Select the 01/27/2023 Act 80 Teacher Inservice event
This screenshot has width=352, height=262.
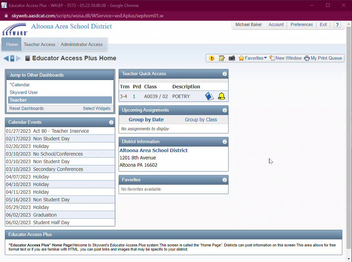click(x=60, y=131)
